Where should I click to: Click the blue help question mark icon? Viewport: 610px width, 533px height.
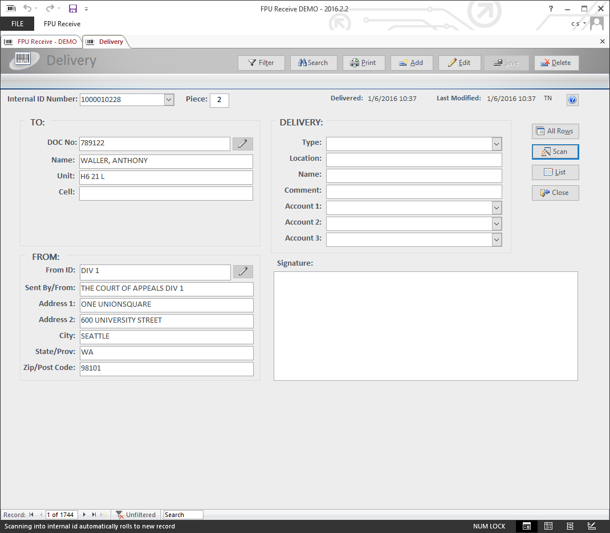point(572,100)
